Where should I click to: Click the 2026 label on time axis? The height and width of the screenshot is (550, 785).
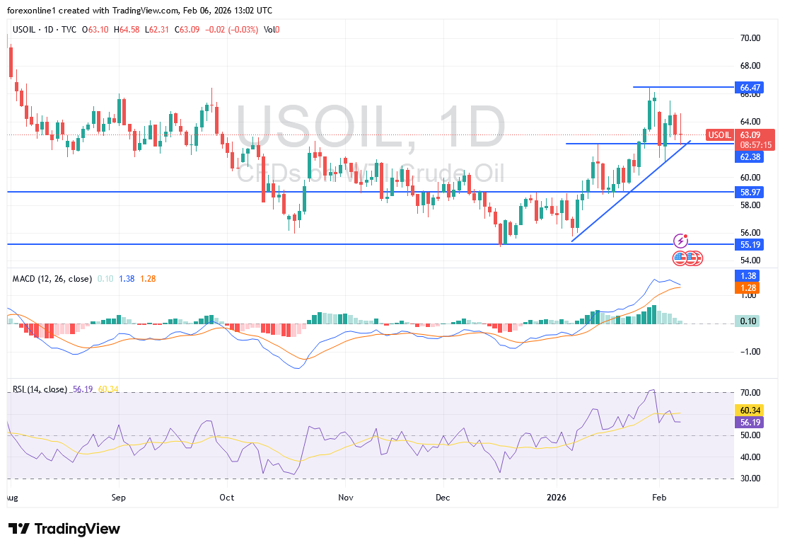(557, 498)
